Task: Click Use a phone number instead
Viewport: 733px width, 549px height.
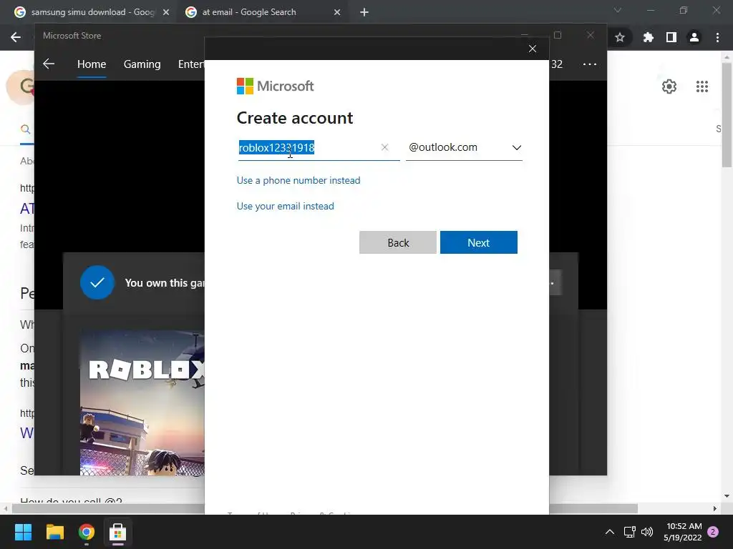Action: (298, 180)
